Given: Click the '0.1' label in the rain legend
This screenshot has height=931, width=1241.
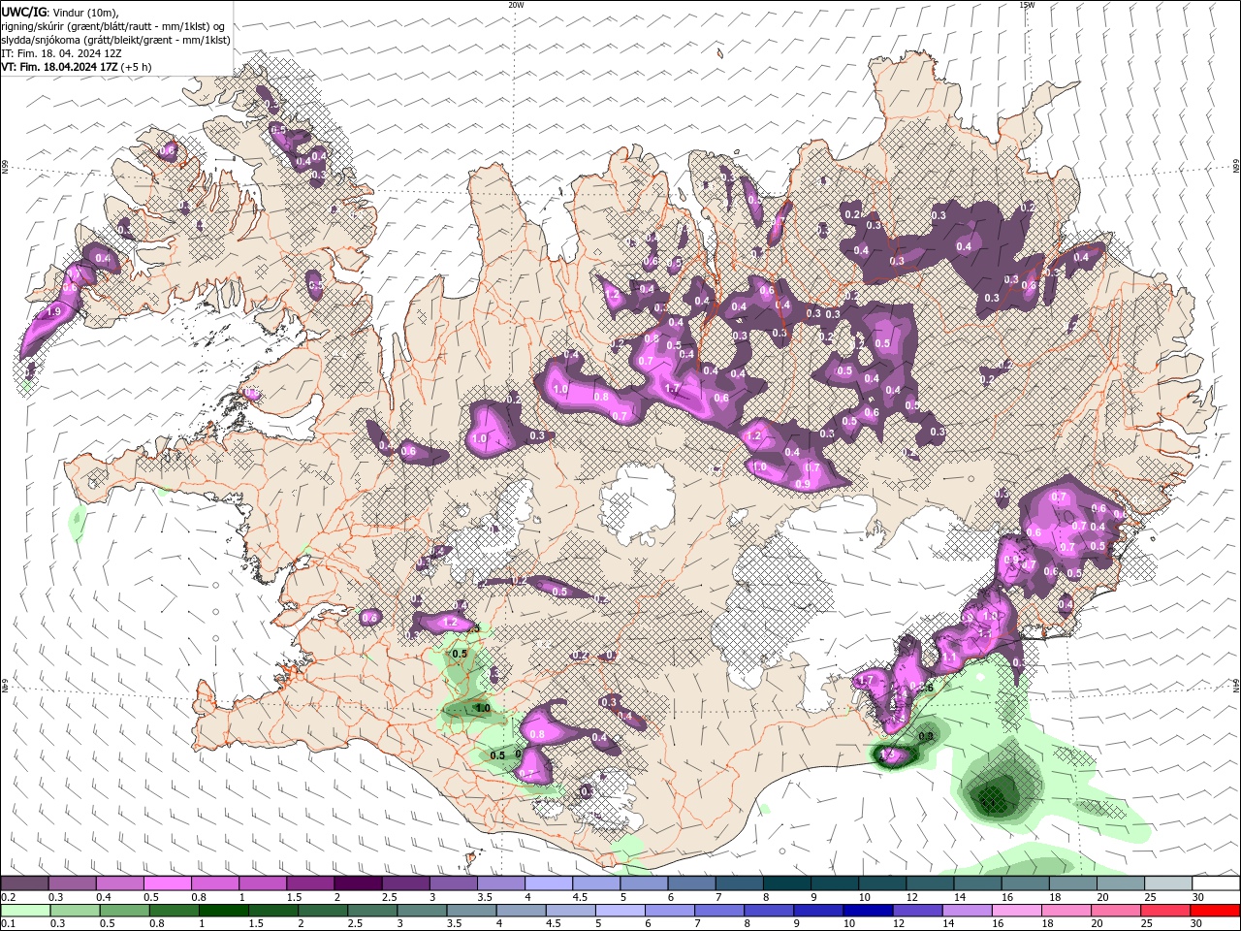Looking at the screenshot, I should tap(8, 924).
